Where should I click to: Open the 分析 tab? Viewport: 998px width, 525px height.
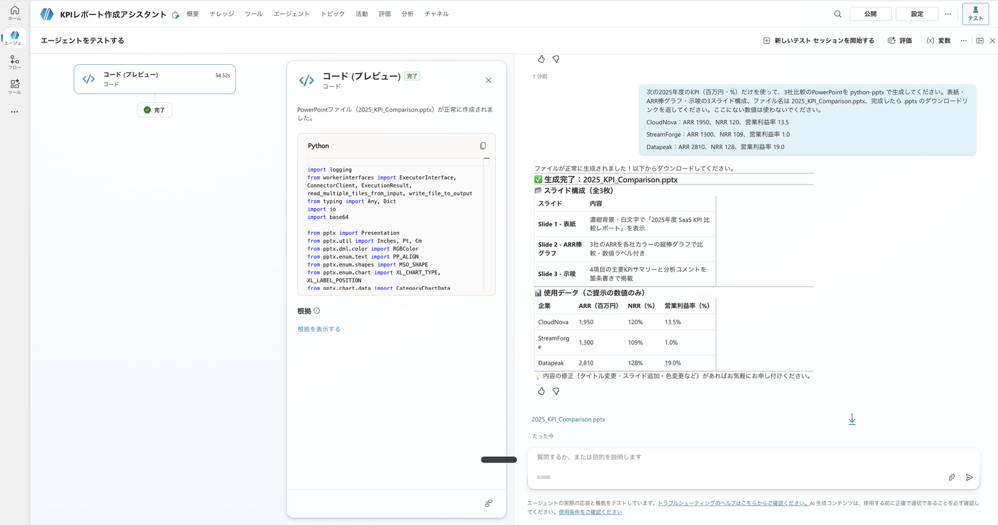click(407, 14)
